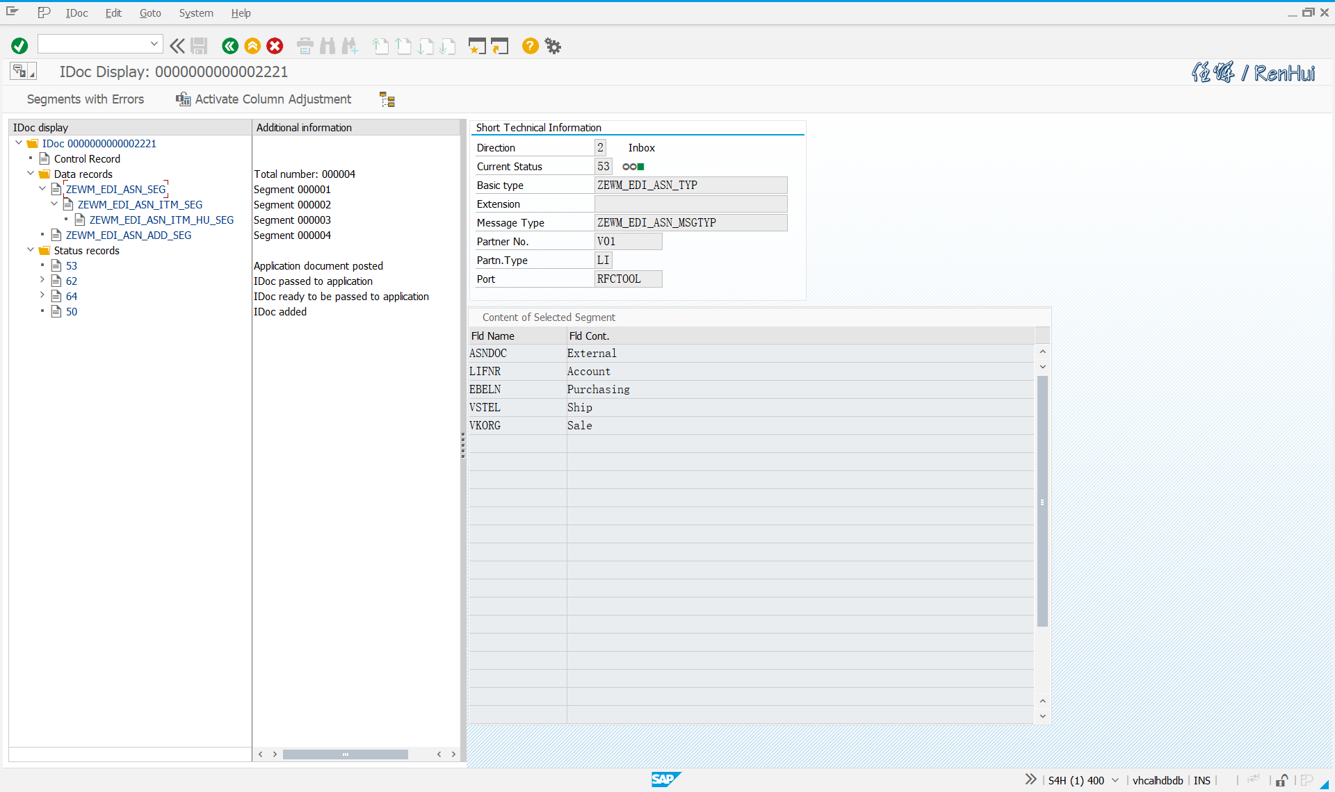Screen dimensions: 1335x792
Task: Click the horizontal scrollbar in Additional information
Action: tap(345, 754)
